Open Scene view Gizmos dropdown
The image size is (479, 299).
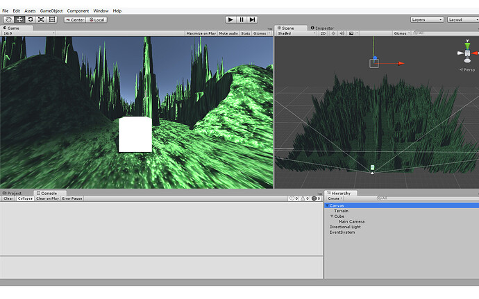(x=402, y=33)
